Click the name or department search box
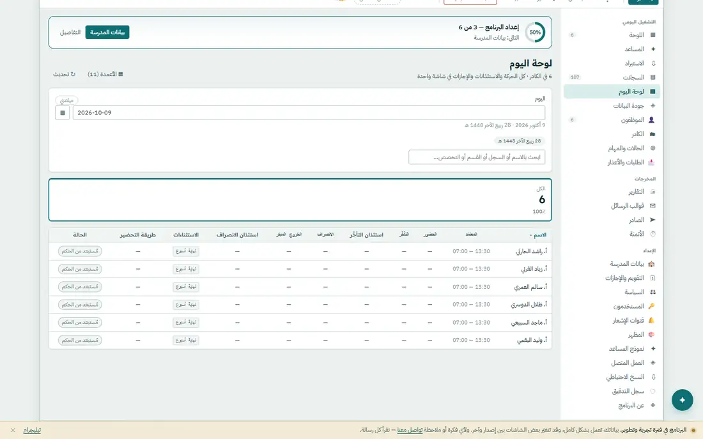This screenshot has height=439, width=703. [477, 157]
